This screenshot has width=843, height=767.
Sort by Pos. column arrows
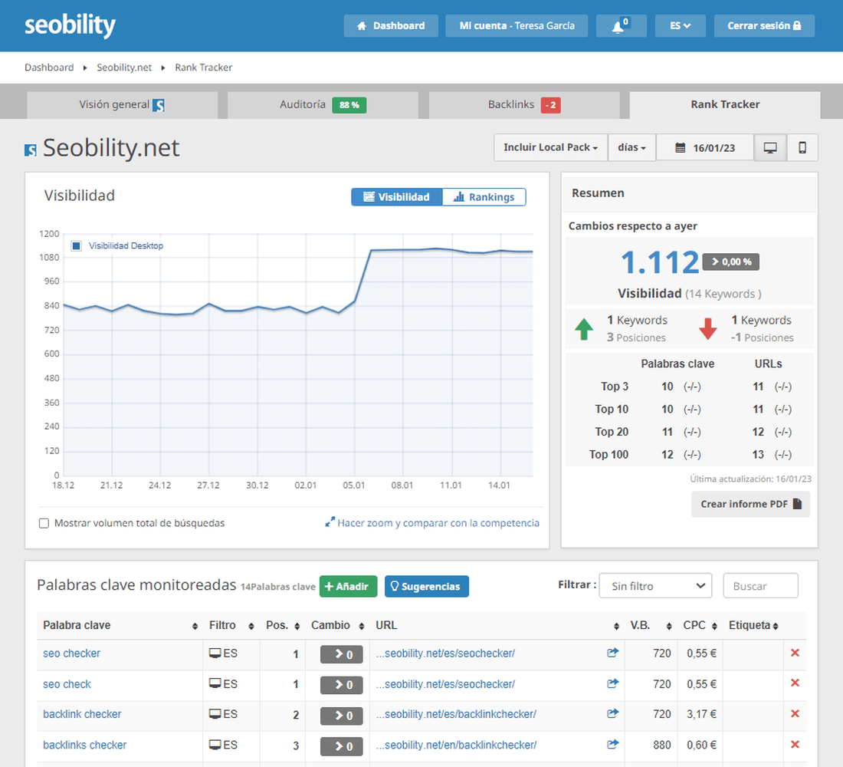(x=297, y=626)
